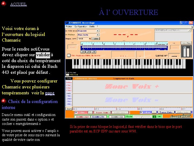Click the red bullet icon beside ACCUEIL
Image resolution: width=194 pixels, height=146 pixels.
4,4
